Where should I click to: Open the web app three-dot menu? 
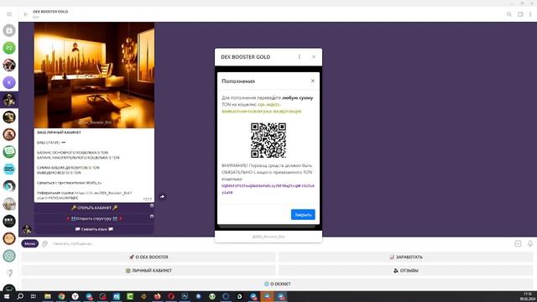(299, 57)
